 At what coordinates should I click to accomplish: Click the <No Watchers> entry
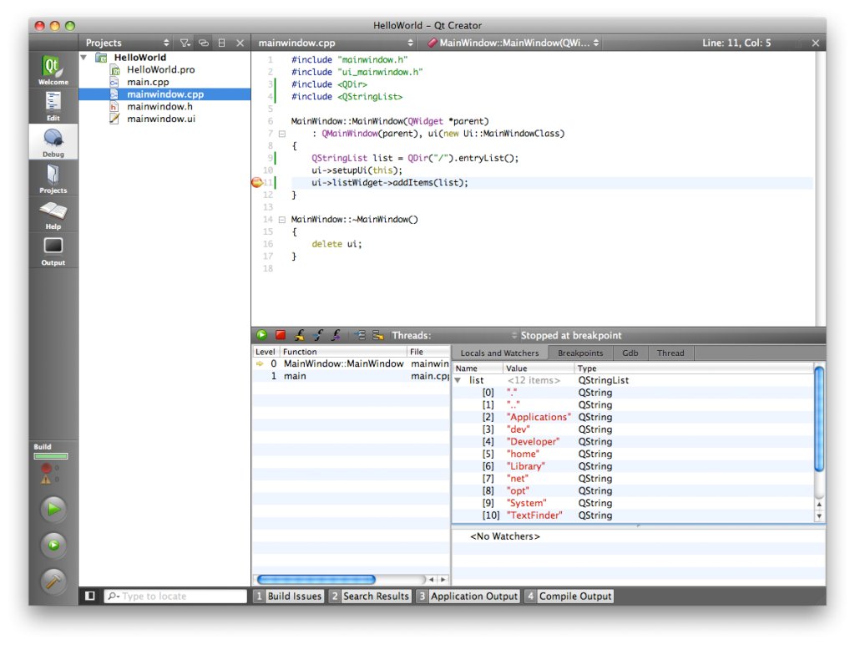(505, 536)
